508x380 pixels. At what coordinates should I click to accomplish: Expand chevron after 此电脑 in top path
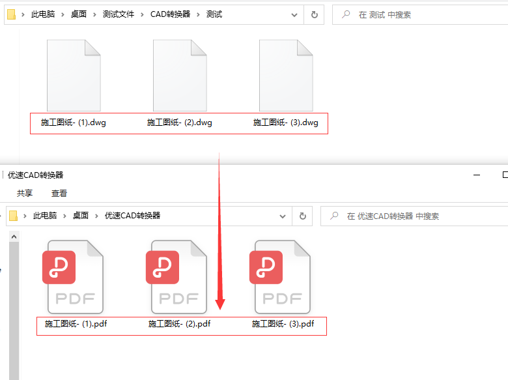(x=63, y=14)
